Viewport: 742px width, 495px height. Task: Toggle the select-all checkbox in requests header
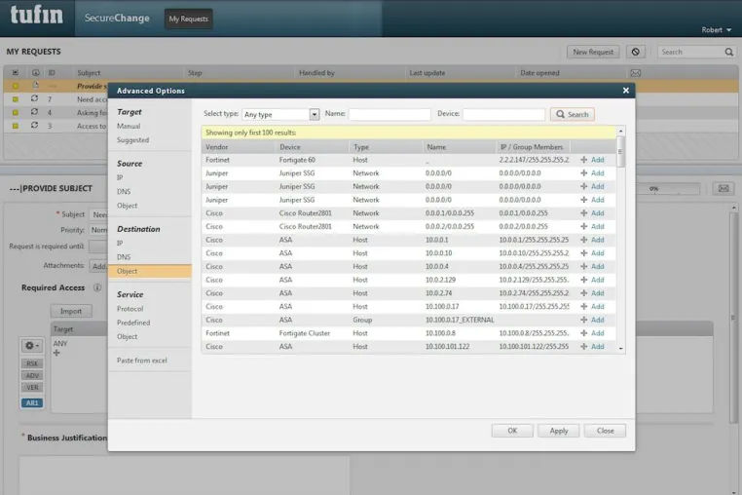coord(16,72)
